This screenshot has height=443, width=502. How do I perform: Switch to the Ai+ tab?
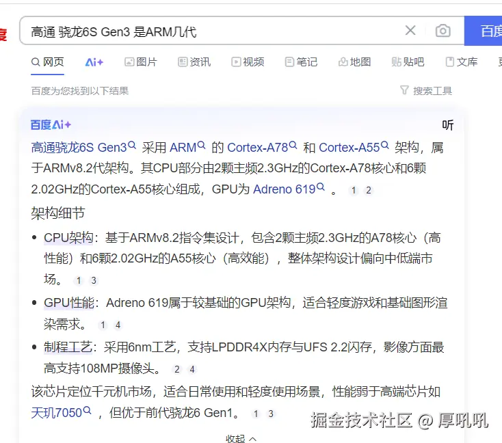[94, 62]
